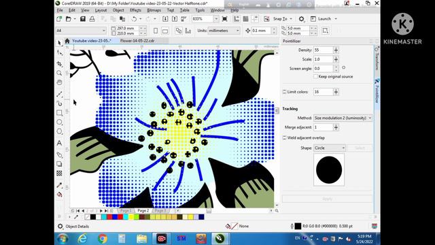Image resolution: width=435 pixels, height=245 pixels.
Task: Select the Rectangle tool
Action: click(x=59, y=113)
